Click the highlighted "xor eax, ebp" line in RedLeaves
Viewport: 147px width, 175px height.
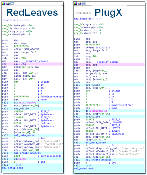click(33, 64)
